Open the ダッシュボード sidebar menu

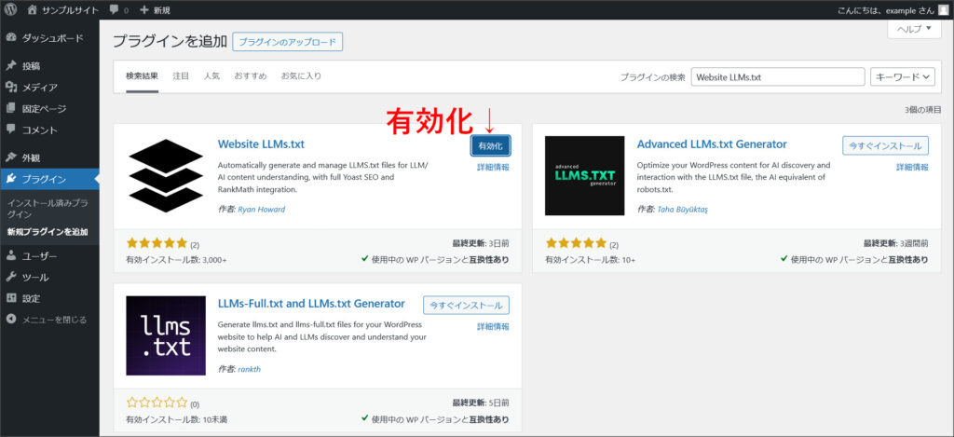51,39
